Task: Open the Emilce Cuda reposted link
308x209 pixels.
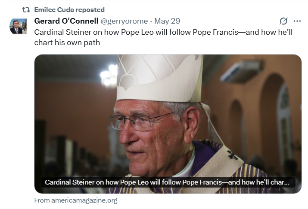Action: 69,9
